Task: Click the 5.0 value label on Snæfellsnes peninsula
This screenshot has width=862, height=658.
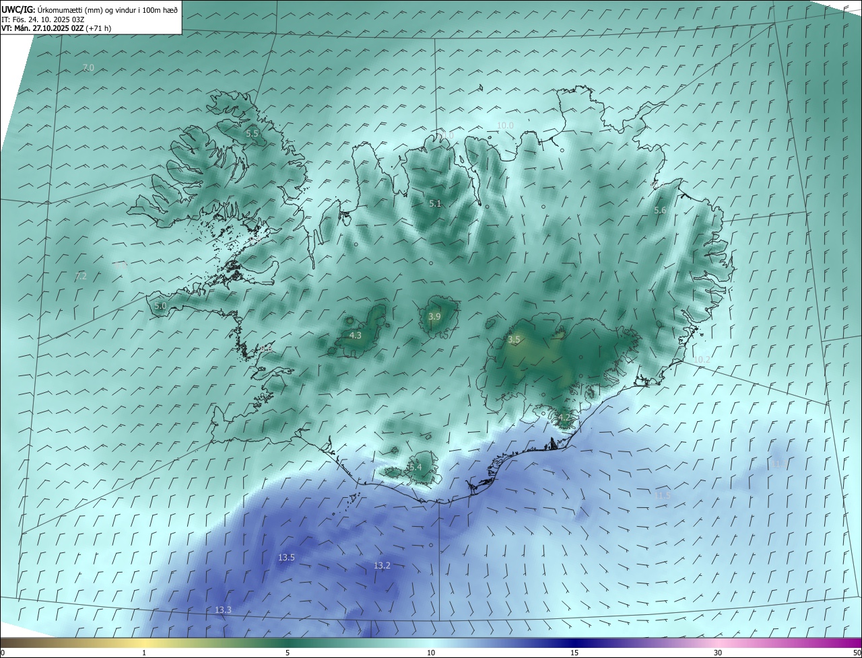Action: 160,306
